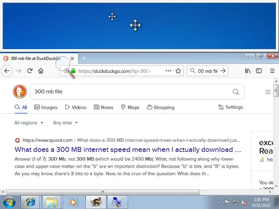
Task: Open the Stack Overflow link in side panel
Action: [270, 160]
